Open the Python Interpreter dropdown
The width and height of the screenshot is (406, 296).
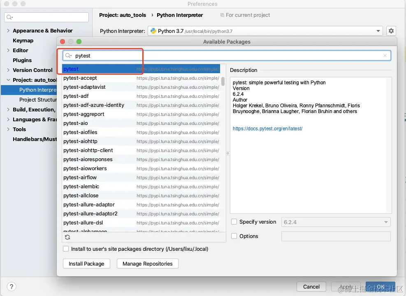tap(378, 31)
